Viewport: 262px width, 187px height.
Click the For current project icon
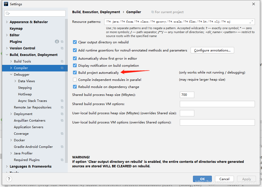[x=153, y=12]
